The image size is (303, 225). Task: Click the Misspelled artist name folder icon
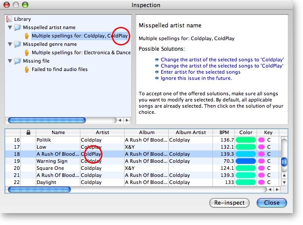coord(17,27)
